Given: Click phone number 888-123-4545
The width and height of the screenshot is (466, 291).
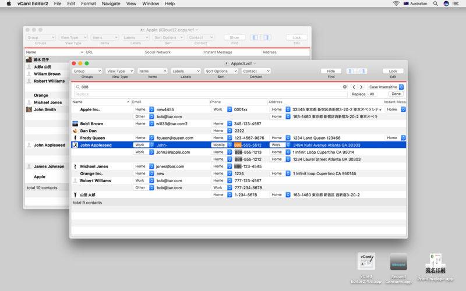Looking at the screenshot, I should point(248,166).
